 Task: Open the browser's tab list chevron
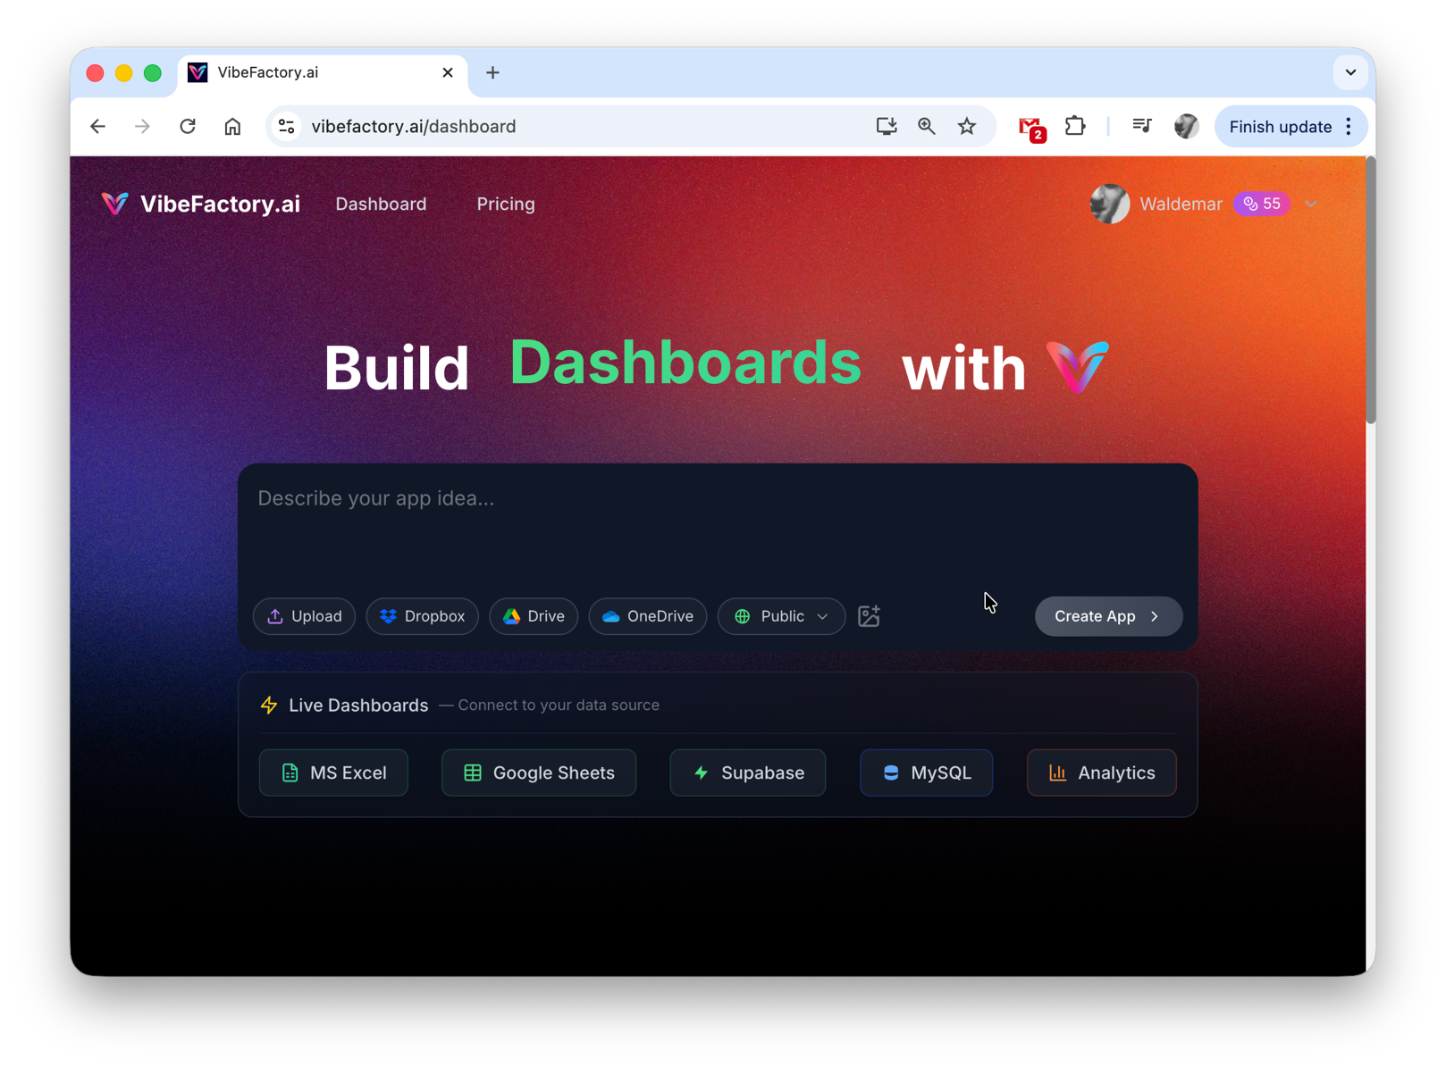pyautogui.click(x=1349, y=72)
